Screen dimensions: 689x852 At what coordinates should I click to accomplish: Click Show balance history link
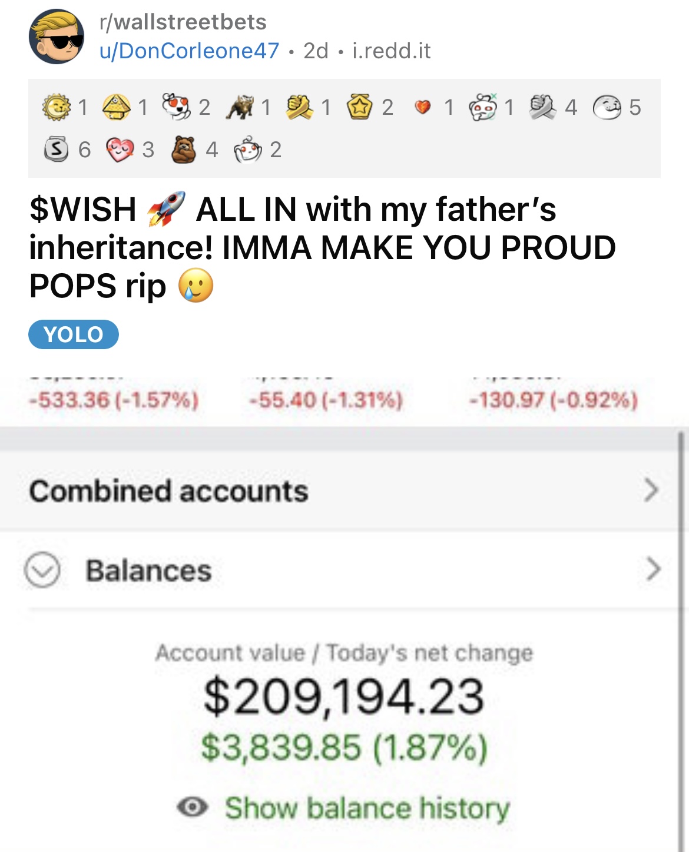367,808
